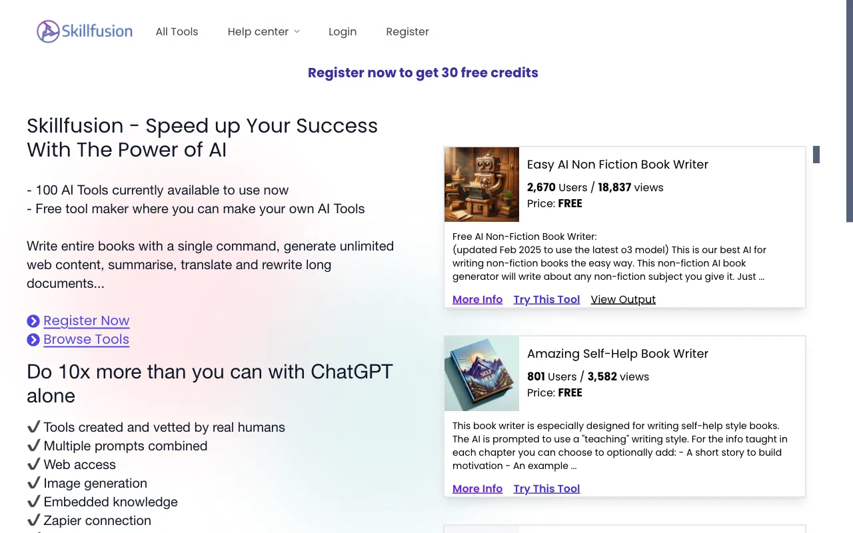Click the "3,582 views" count
853x533 pixels.
[618, 376]
